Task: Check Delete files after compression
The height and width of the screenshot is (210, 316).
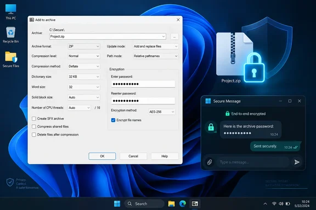Action: 34,135
